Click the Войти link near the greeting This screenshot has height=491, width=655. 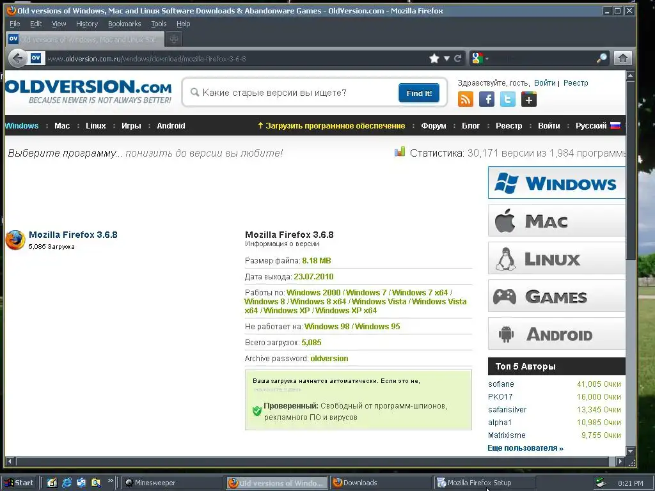(x=545, y=82)
